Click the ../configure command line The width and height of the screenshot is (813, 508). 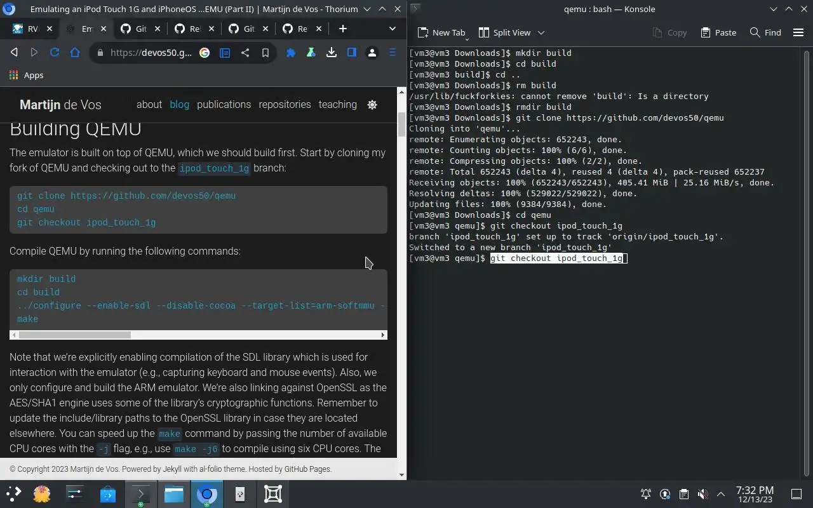point(201,305)
